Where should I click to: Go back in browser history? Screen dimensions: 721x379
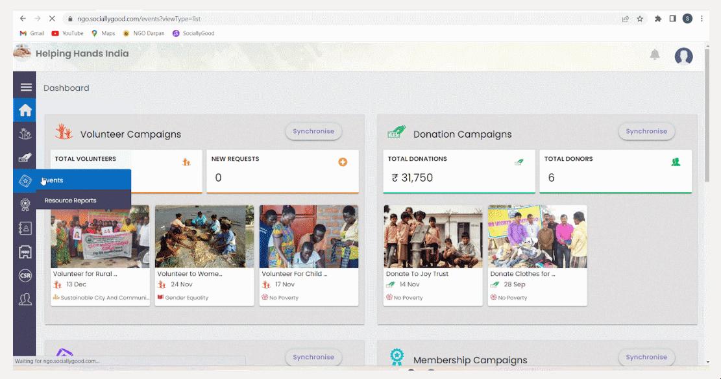(23, 19)
